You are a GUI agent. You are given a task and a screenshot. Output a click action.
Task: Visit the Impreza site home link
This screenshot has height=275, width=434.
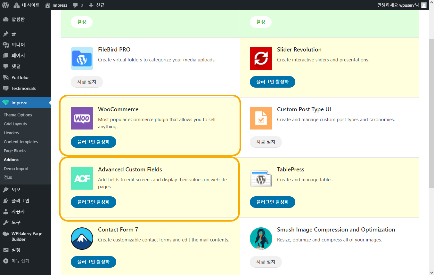pyautogui.click(x=56, y=5)
